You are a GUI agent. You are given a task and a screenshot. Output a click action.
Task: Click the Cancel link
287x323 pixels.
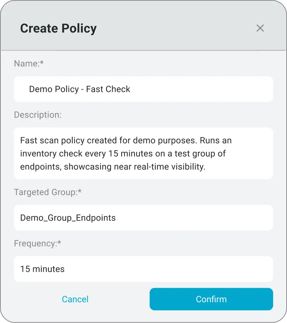[75, 299]
